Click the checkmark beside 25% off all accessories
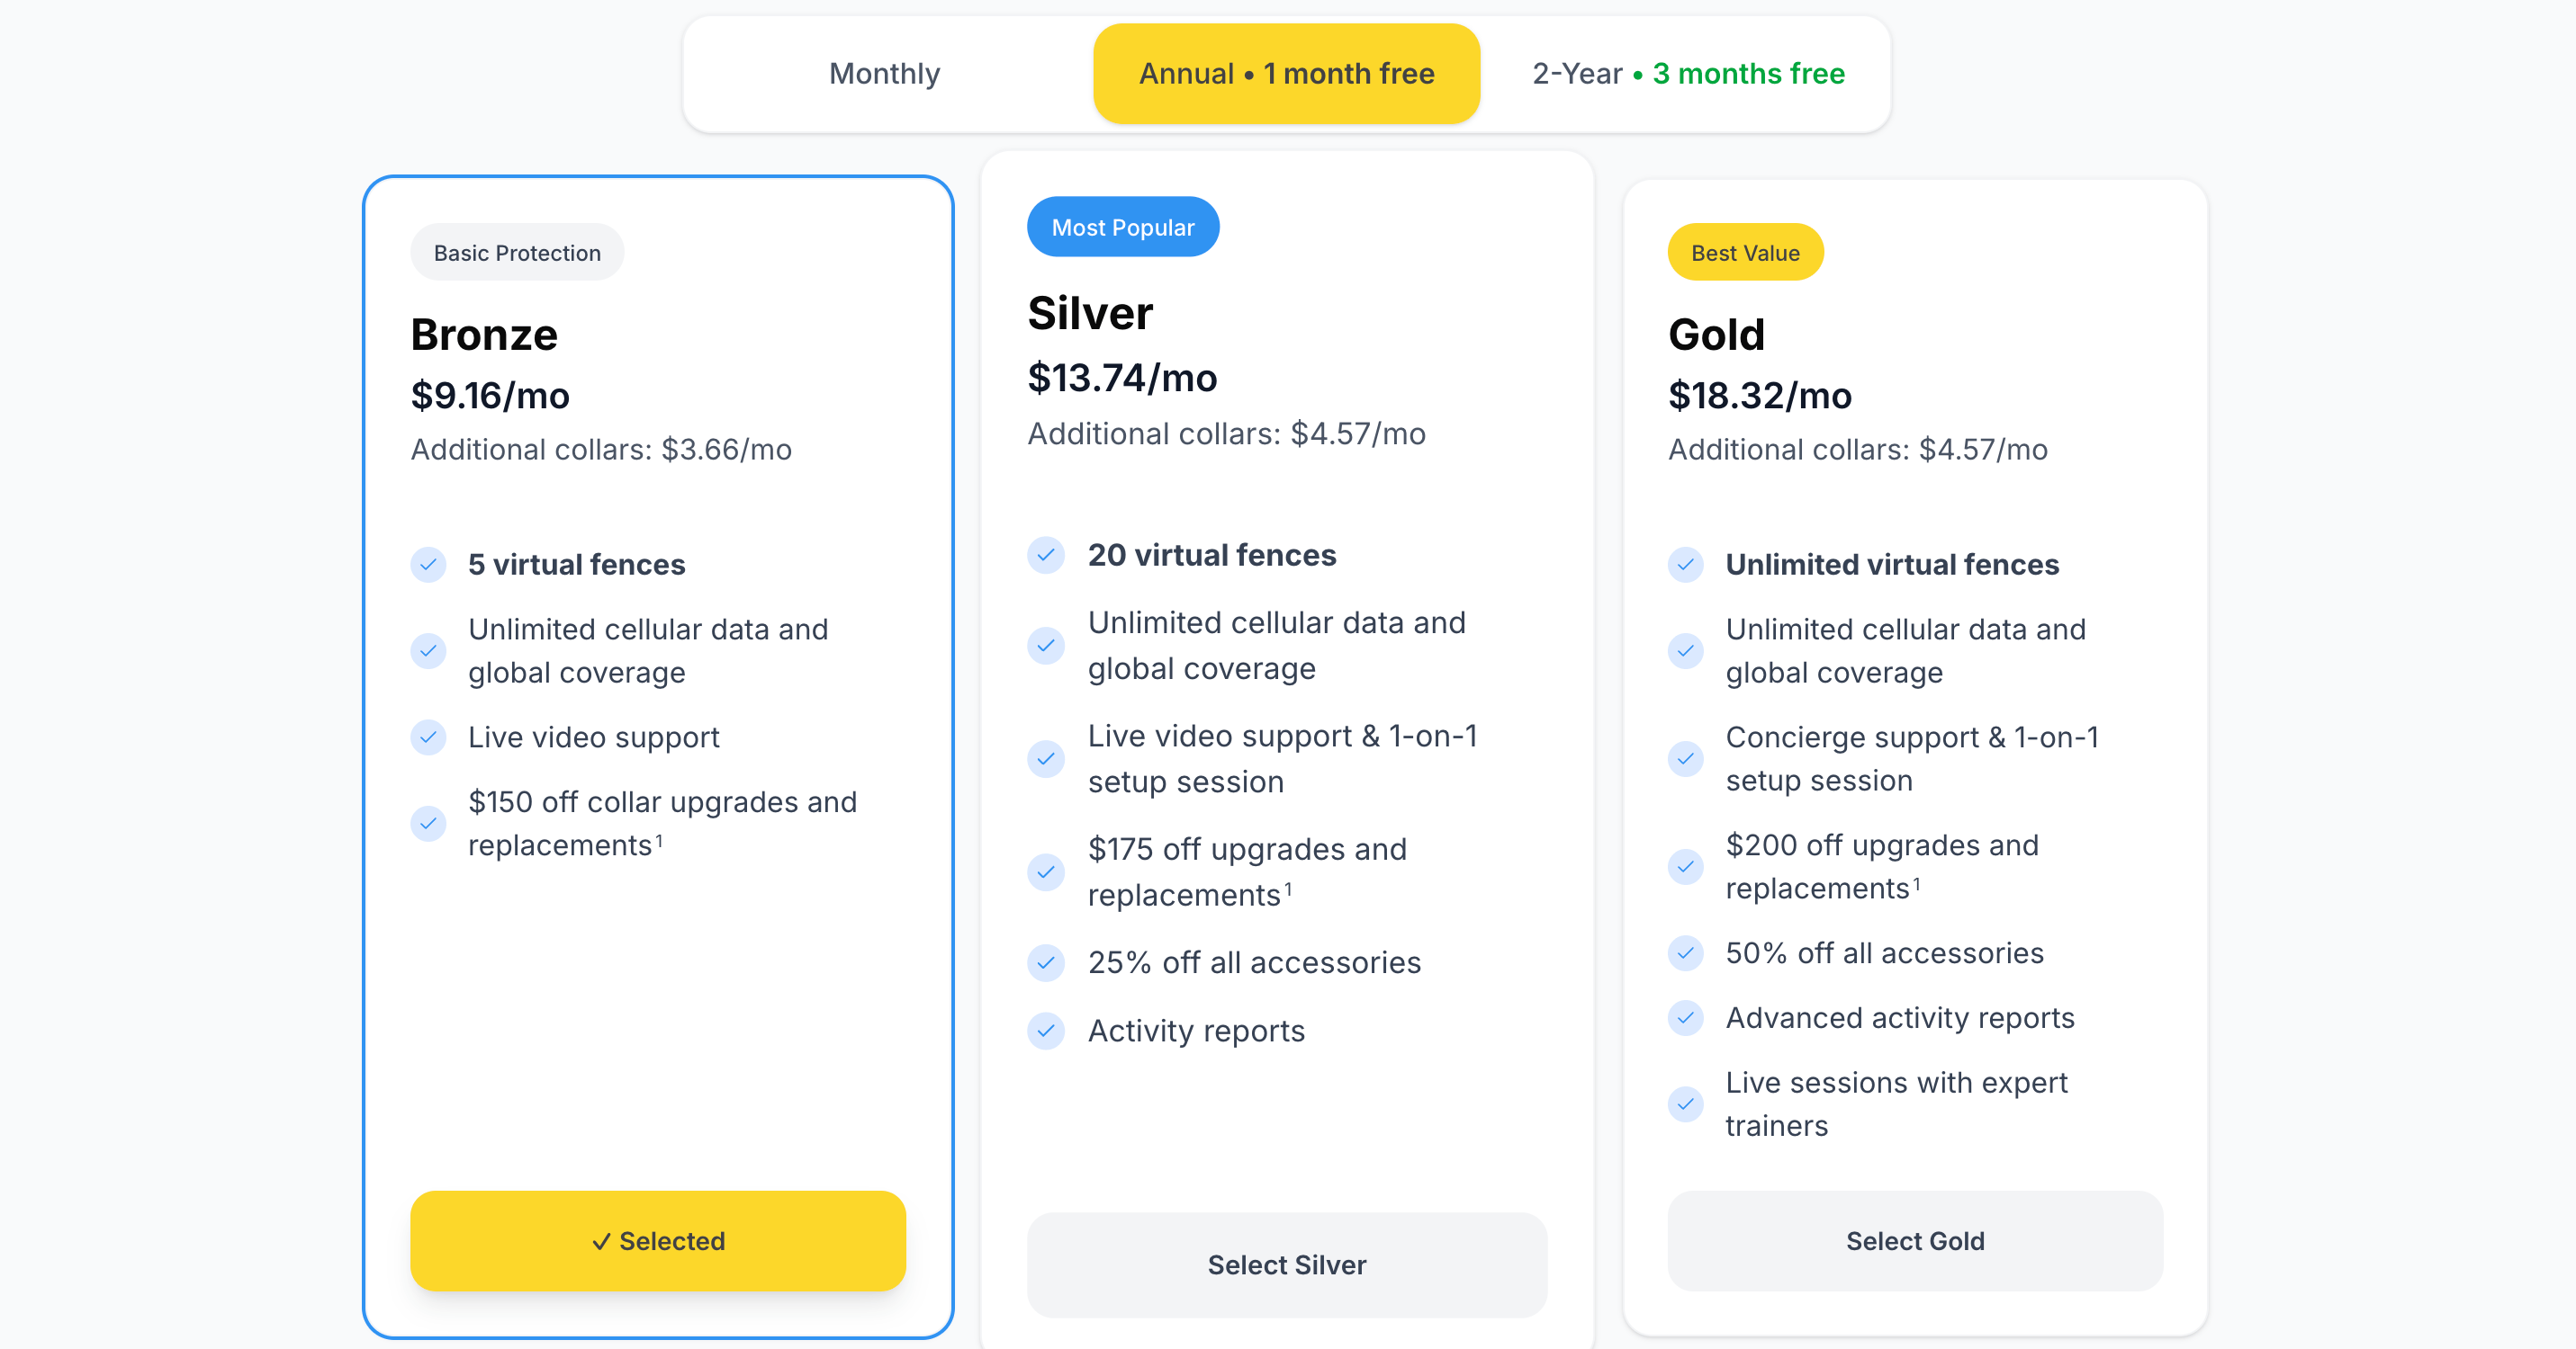Viewport: 2576px width, 1349px height. [1045, 962]
